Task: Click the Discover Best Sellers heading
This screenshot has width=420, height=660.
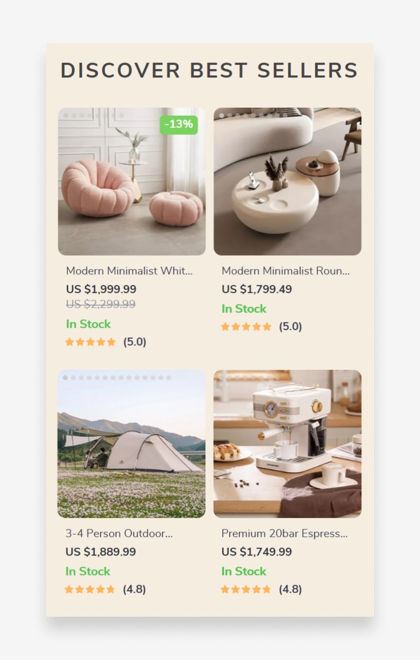Action: [x=209, y=71]
